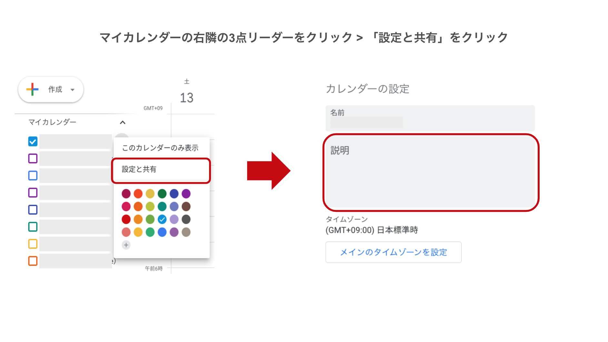
Task: Check the yellow calendar checkbox
Action: [x=33, y=244]
